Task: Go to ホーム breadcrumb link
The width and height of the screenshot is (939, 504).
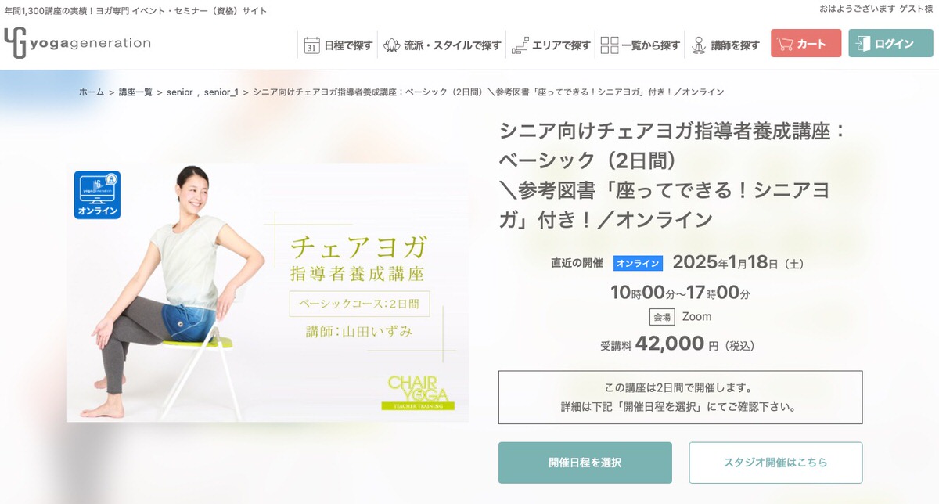Action: [92, 92]
